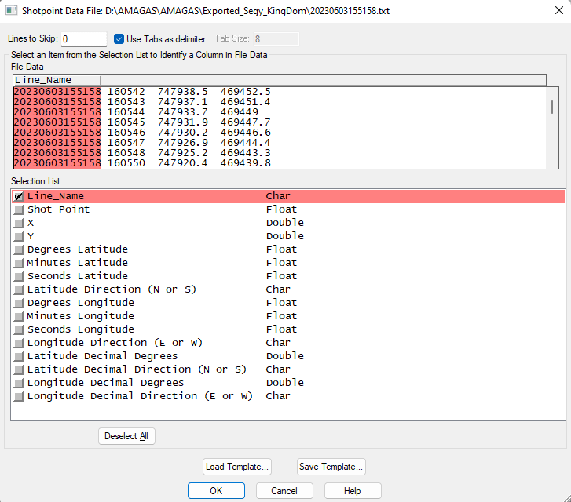Cancel the dialog
The width and height of the screenshot is (571, 502).
click(284, 491)
